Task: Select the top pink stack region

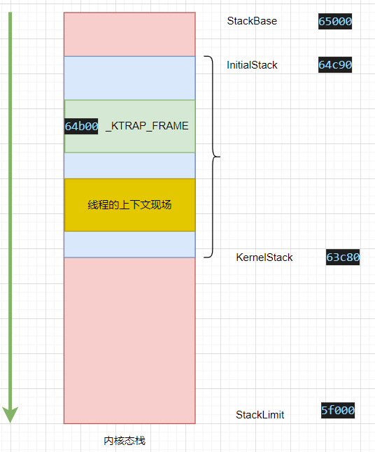Action: (129, 34)
